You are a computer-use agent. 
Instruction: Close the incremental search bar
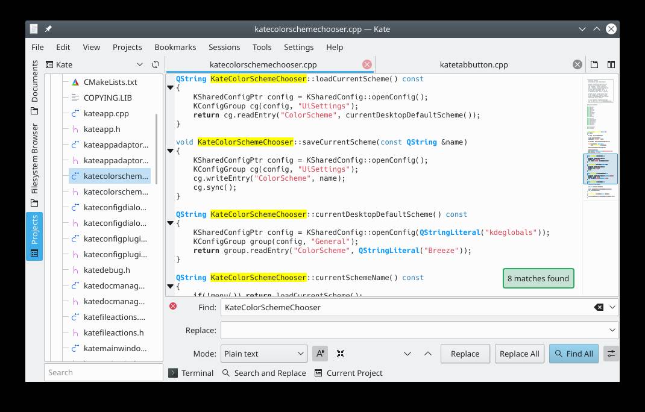pyautogui.click(x=173, y=306)
